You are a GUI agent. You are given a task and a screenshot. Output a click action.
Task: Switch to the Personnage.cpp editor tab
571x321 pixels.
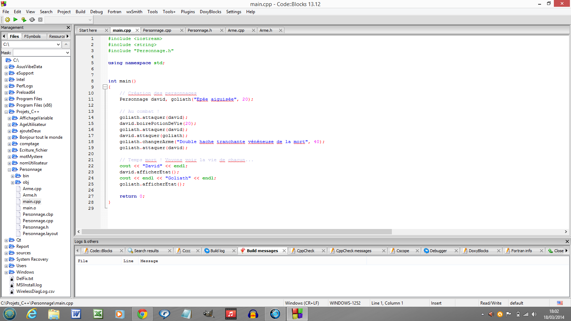tap(157, 30)
